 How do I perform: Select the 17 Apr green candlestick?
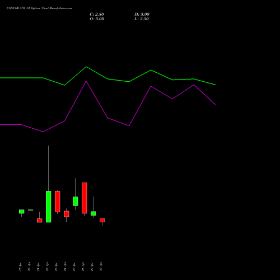click(22, 212)
